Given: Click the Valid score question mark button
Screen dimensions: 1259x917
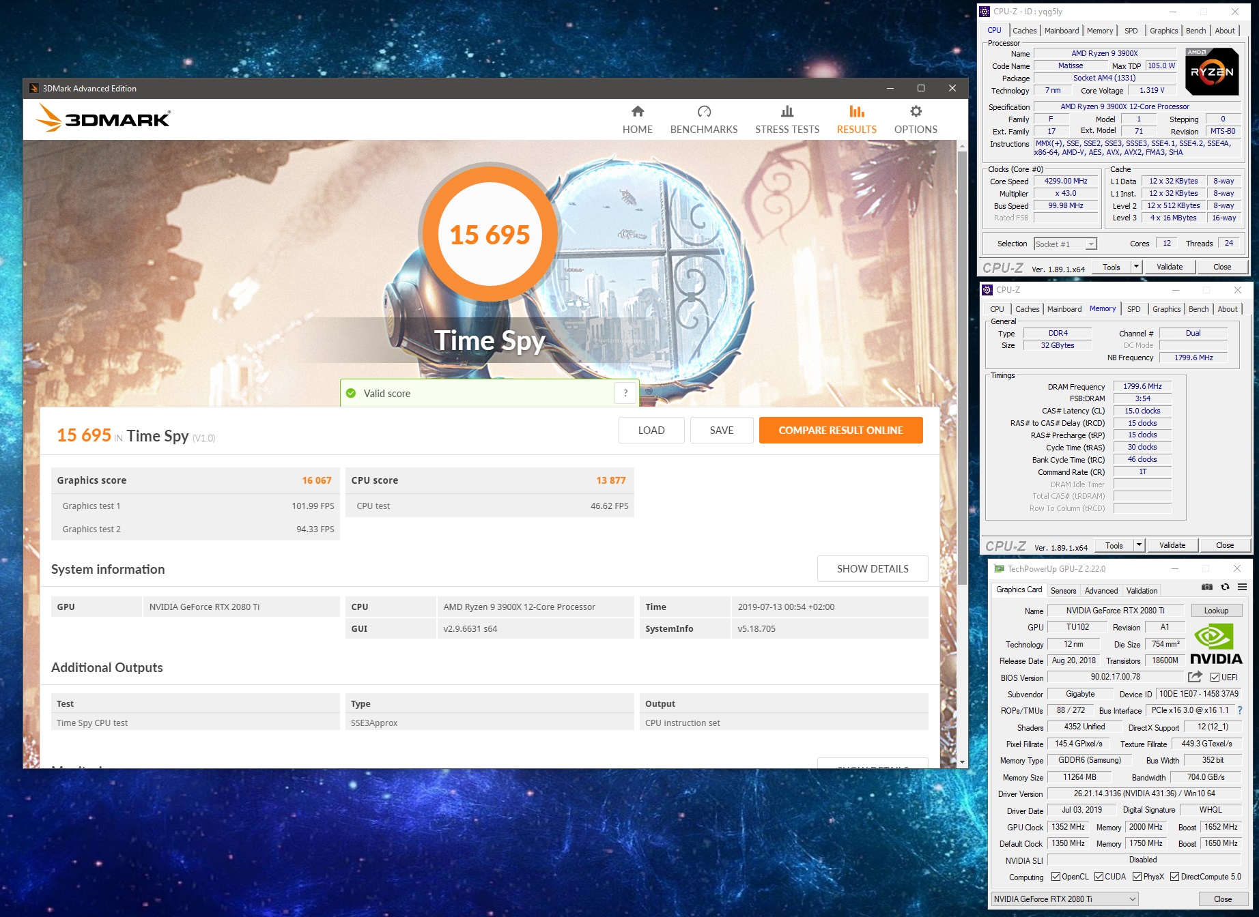Looking at the screenshot, I should click(x=625, y=393).
